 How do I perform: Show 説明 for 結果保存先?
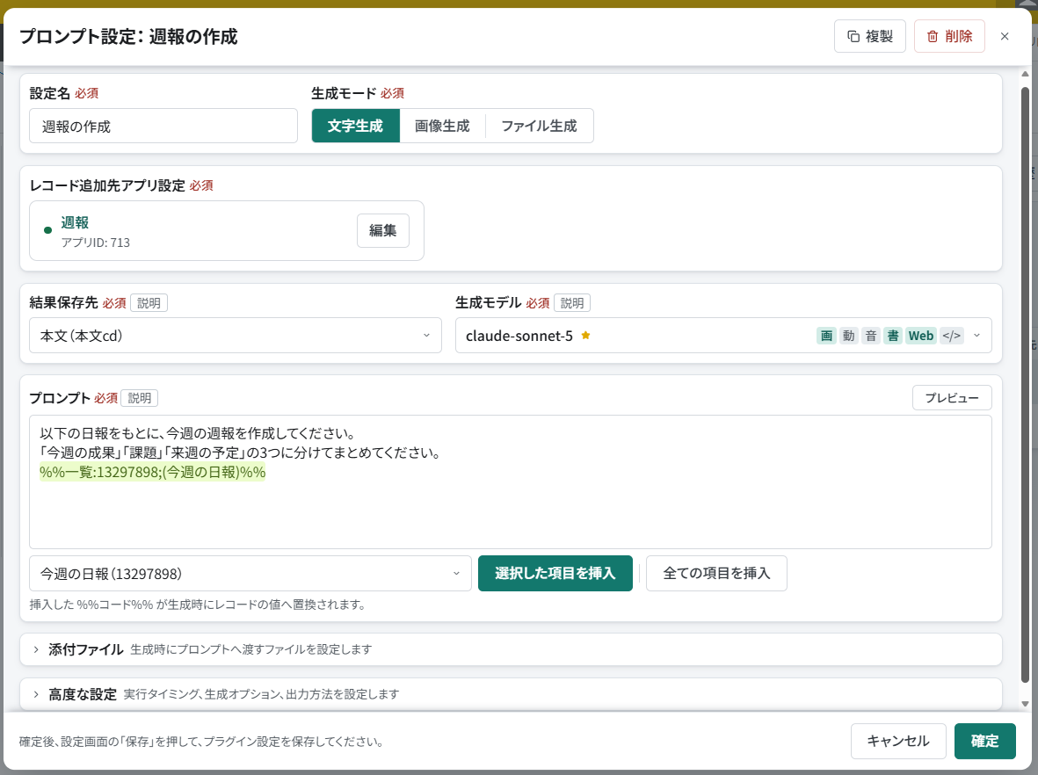(x=149, y=303)
